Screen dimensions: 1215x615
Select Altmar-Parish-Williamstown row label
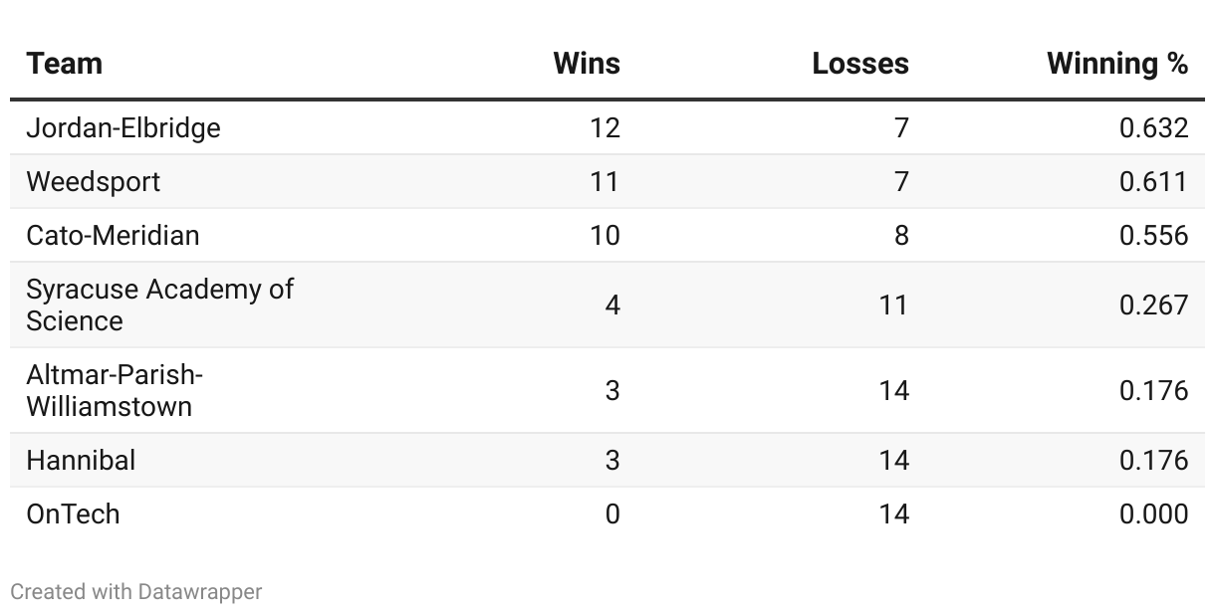[115, 390]
